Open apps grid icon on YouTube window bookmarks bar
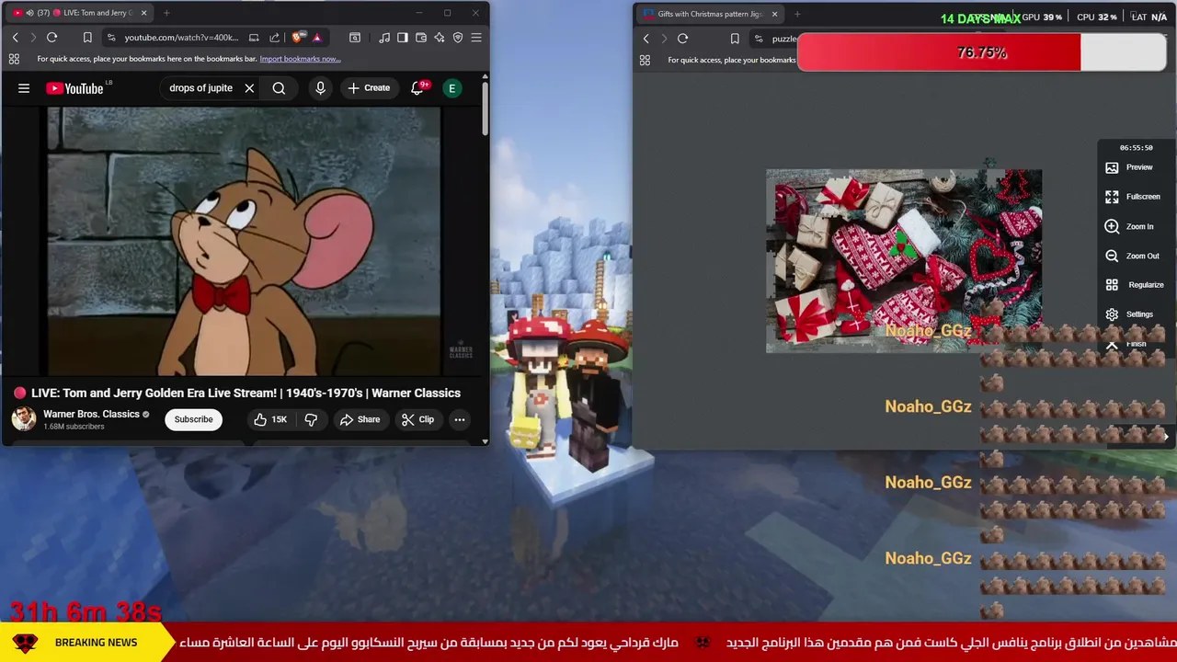Viewport: 1177px width, 662px height. coord(14,59)
